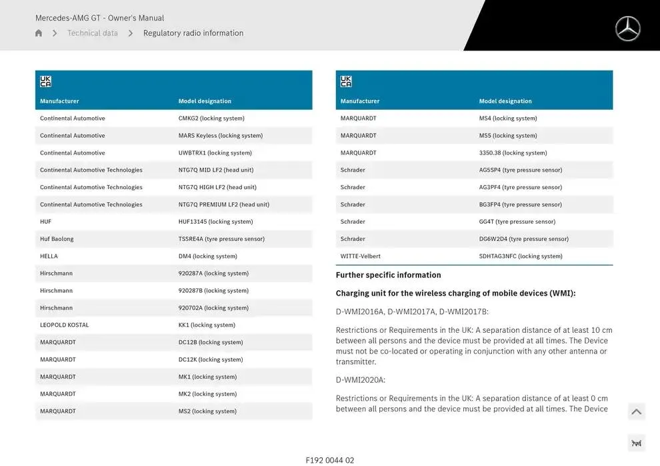Click the Manufacturer column header in the left table
Viewport: 660px width, 466px height.
click(x=59, y=101)
